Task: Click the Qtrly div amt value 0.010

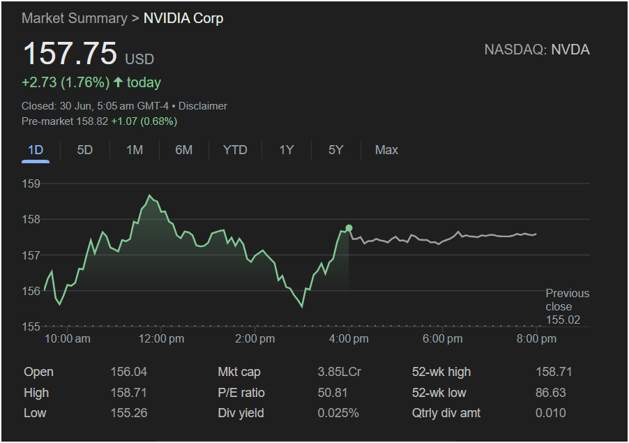Action: pos(550,413)
